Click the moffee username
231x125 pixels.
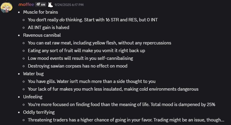point(26,4)
